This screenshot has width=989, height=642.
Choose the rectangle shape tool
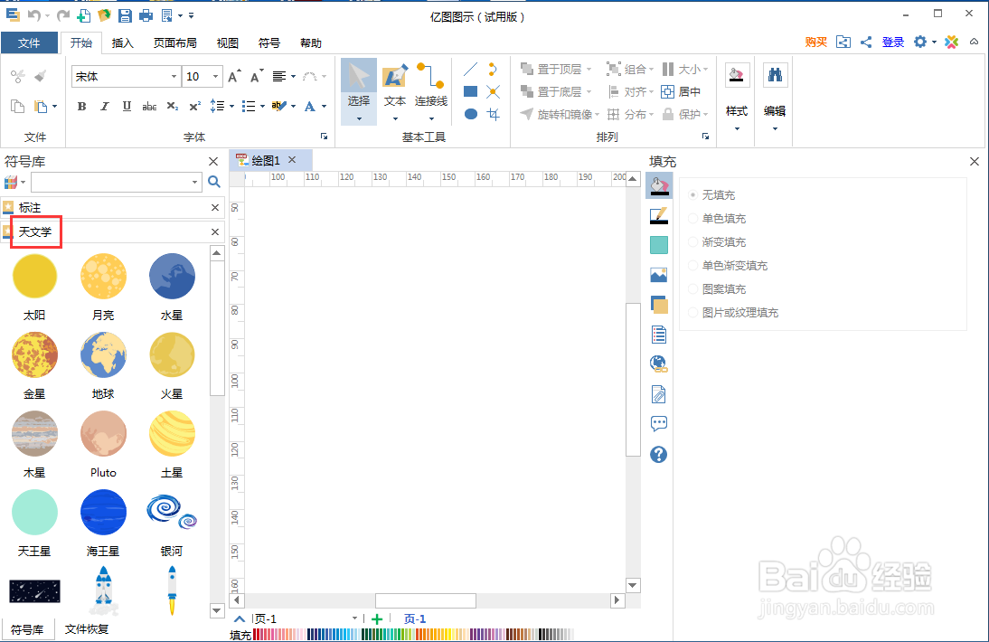[470, 91]
